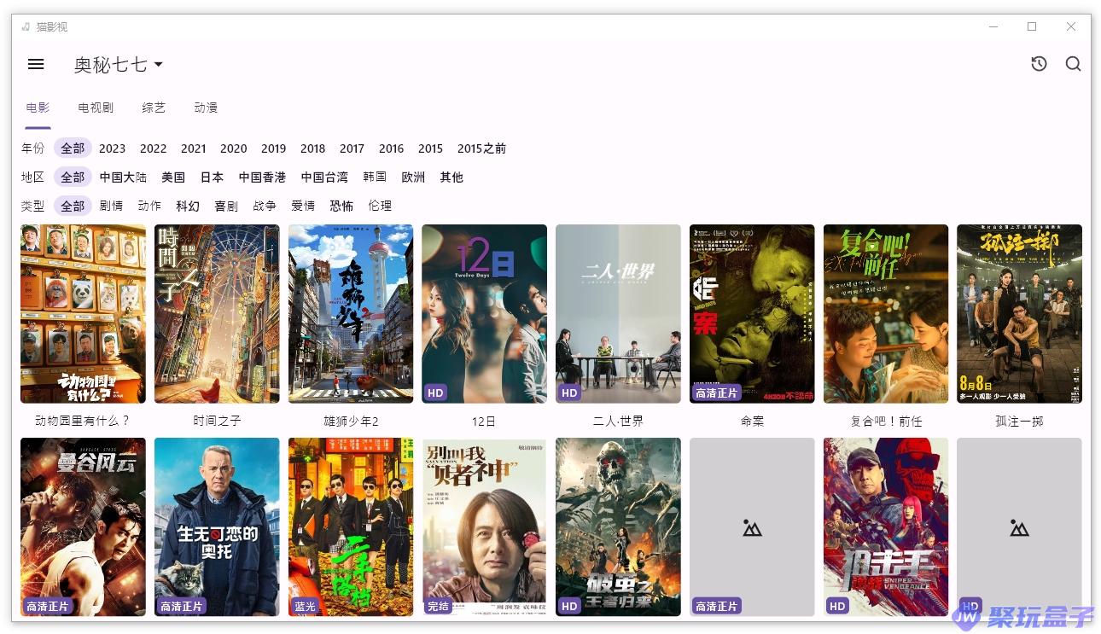Open the 破虫之王者归来 poster
Screen dimensions: 1101x634
point(618,527)
